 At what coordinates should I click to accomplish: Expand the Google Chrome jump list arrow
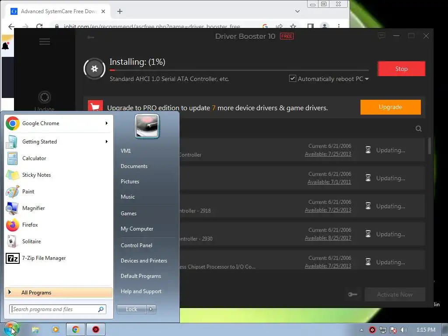point(107,123)
